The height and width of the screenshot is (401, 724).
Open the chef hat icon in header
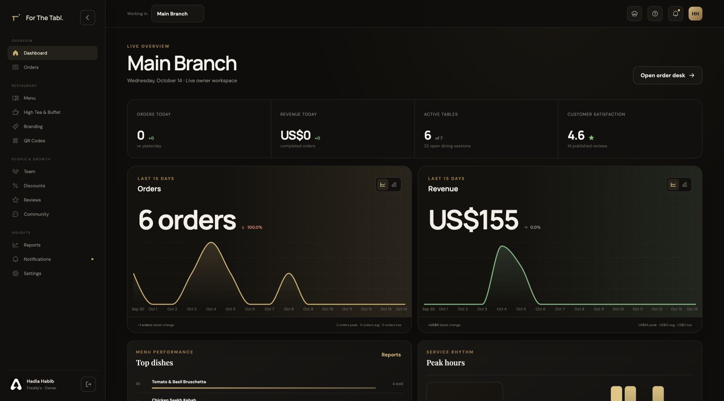(634, 14)
